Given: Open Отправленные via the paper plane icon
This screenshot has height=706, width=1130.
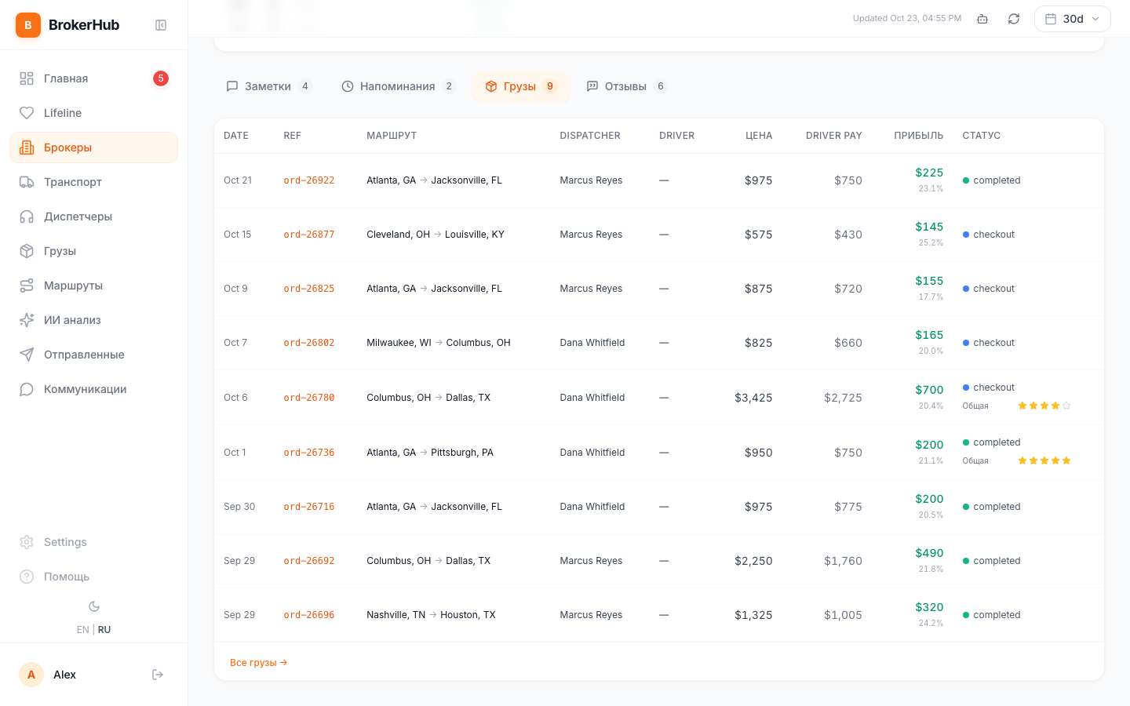Looking at the screenshot, I should pyautogui.click(x=27, y=355).
